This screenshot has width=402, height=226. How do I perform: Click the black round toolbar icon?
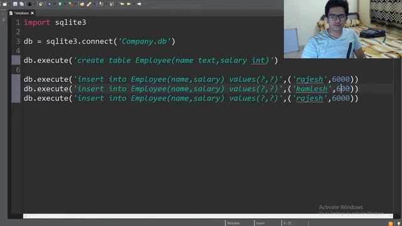pyautogui.click(x=30, y=4)
